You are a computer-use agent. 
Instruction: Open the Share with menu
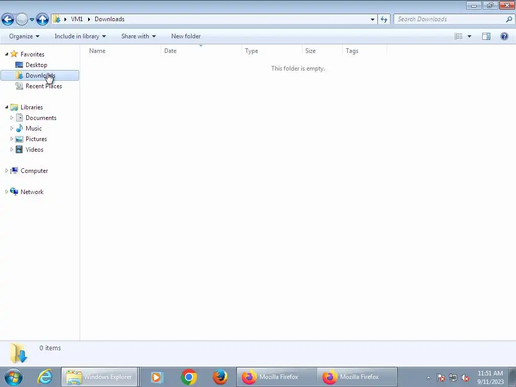(138, 36)
